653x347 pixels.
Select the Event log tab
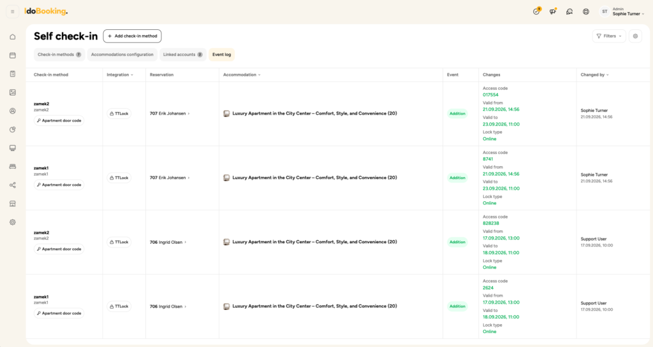click(x=221, y=55)
